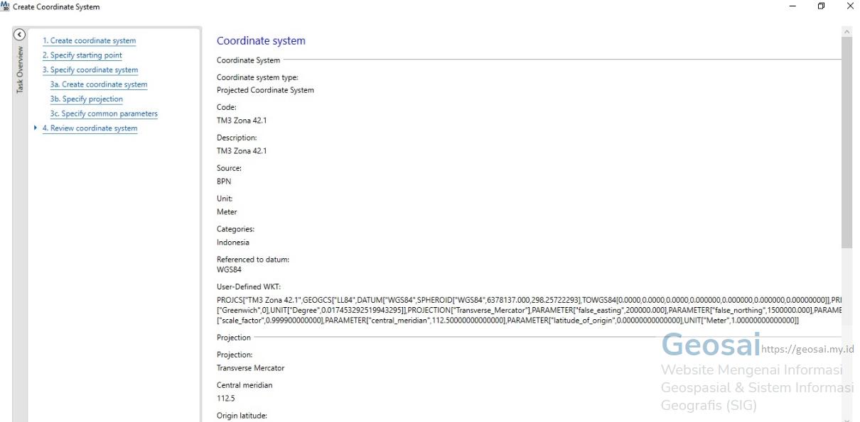Screen dimensions: 860x422
Task: Click the geosai.my.id URL watermark
Action: (807, 349)
